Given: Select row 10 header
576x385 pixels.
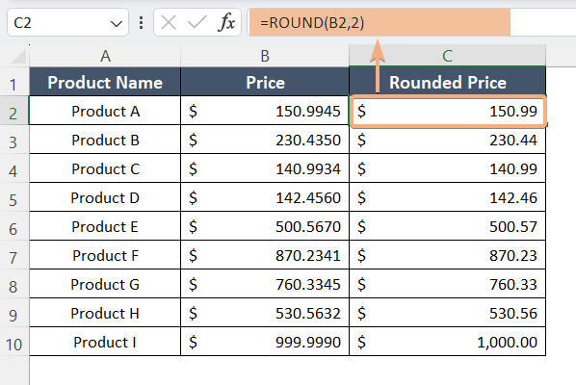Looking at the screenshot, I should pyautogui.click(x=13, y=342).
